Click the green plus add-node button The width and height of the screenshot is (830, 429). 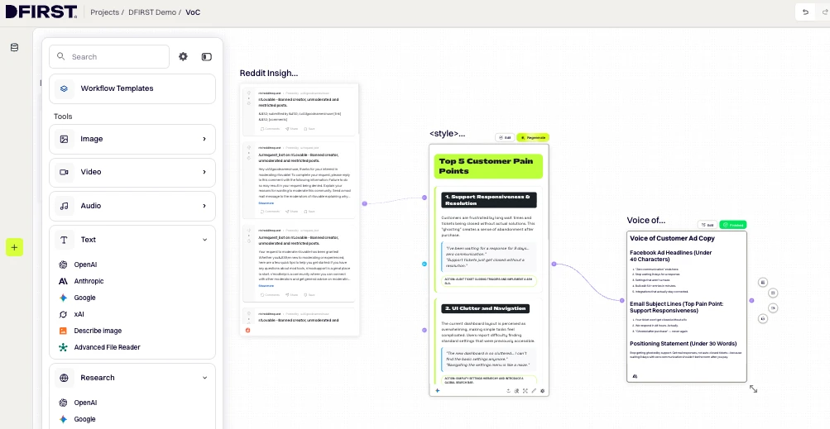14,247
